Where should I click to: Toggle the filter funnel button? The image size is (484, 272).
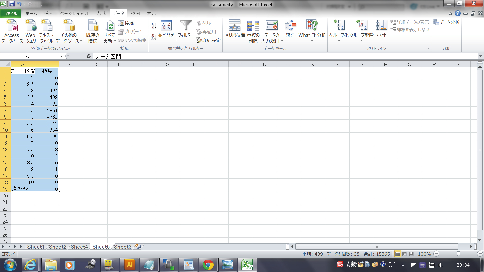186,29
